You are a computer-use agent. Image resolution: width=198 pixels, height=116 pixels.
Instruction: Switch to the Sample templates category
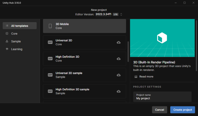(16, 42)
